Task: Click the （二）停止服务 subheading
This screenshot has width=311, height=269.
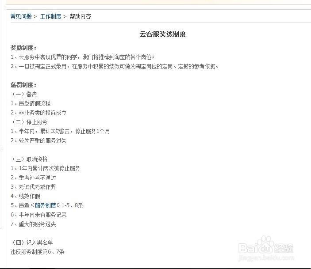Action: (29, 122)
